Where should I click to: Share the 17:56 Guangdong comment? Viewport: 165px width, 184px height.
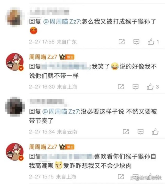(122, 42)
